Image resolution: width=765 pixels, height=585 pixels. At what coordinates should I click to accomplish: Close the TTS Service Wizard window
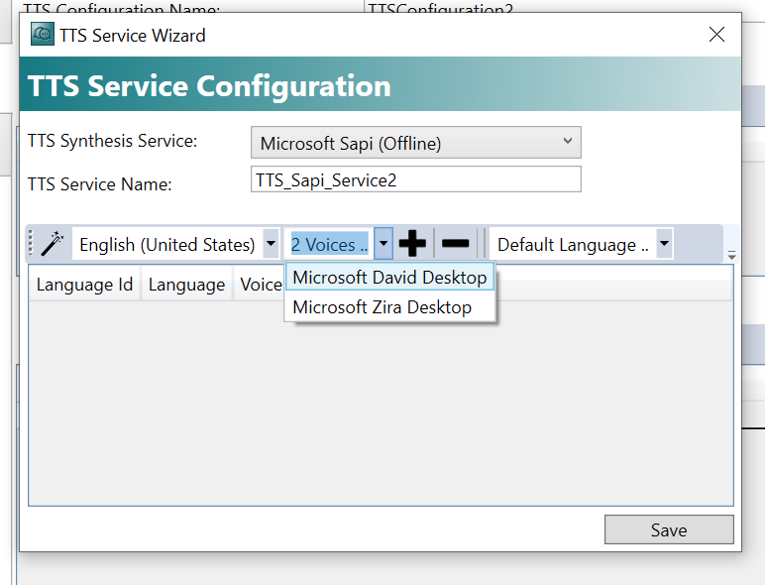coord(716,34)
